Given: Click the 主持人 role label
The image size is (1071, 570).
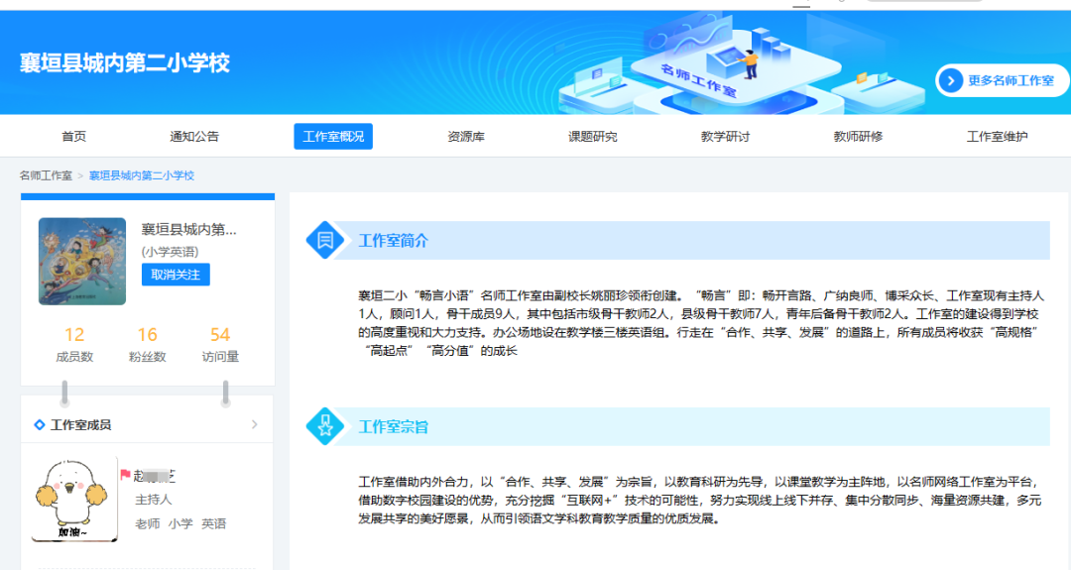Looking at the screenshot, I should tap(153, 500).
